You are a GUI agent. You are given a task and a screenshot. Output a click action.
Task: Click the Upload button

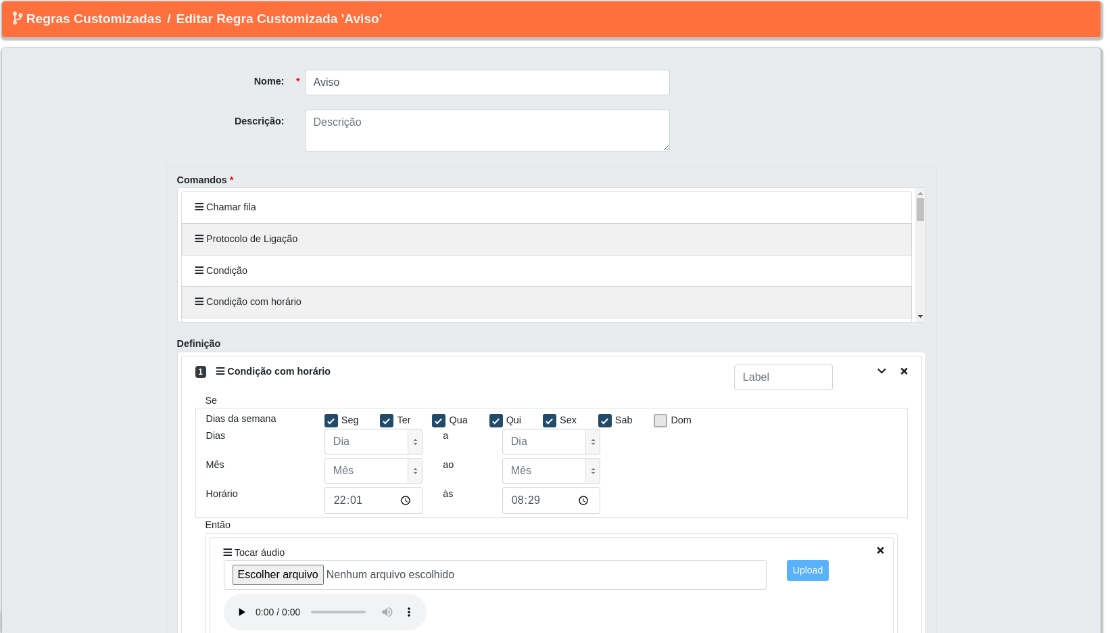point(808,571)
